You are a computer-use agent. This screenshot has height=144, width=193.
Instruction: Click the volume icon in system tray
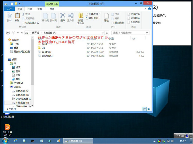point(173,141)
